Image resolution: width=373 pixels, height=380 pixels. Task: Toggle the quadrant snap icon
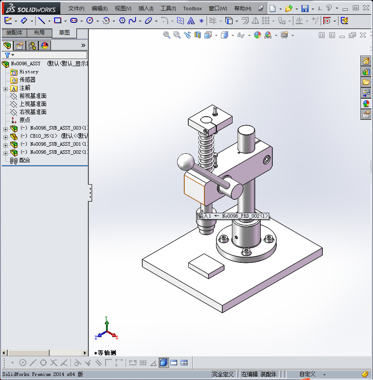43,363
